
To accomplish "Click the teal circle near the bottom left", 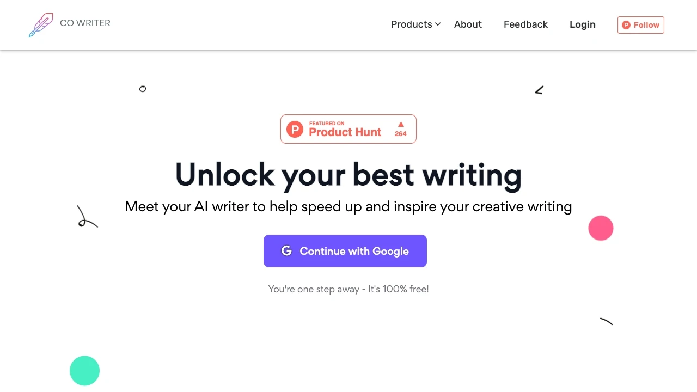I will click(x=84, y=371).
